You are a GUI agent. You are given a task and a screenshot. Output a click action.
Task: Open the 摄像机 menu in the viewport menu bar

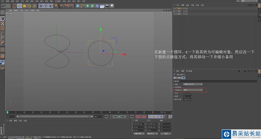coord(16,10)
